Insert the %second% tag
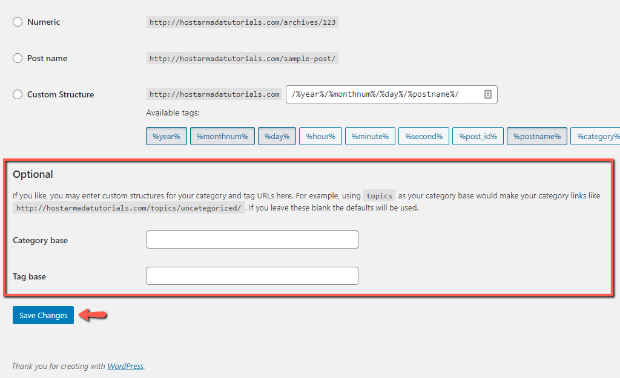The image size is (620, 378). (423, 135)
